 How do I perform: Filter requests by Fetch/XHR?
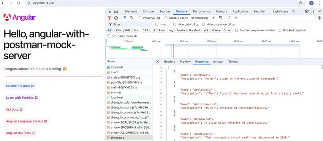tap(123, 30)
